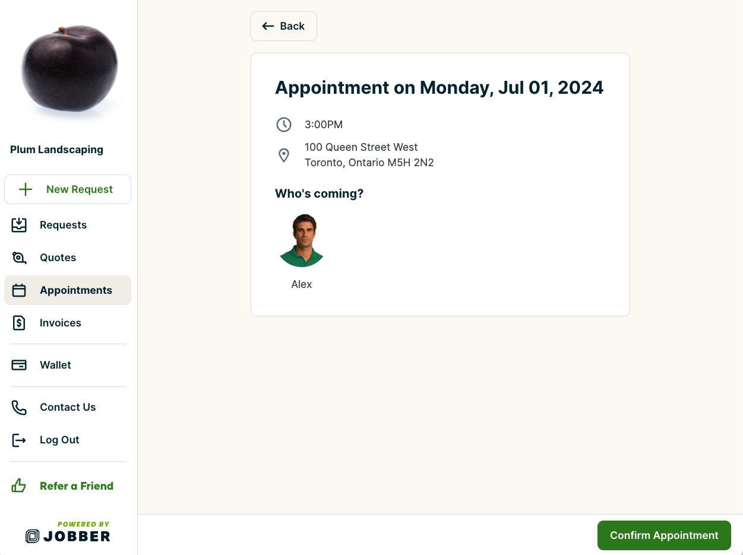Click Alex's profile photo

point(301,240)
